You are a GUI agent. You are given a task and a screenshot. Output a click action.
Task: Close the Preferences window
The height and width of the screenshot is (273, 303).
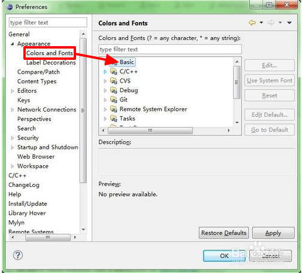click(287, 4)
